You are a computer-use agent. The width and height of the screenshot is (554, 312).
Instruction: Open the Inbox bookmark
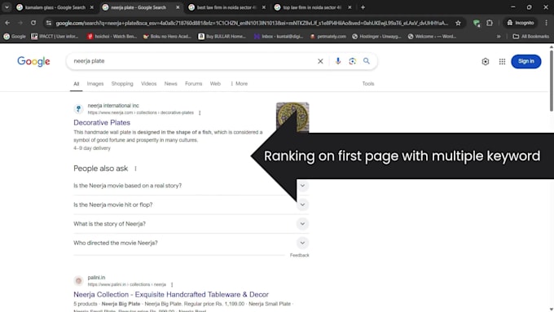(279, 37)
